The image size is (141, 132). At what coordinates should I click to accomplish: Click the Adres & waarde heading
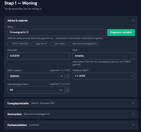click(x=18, y=21)
